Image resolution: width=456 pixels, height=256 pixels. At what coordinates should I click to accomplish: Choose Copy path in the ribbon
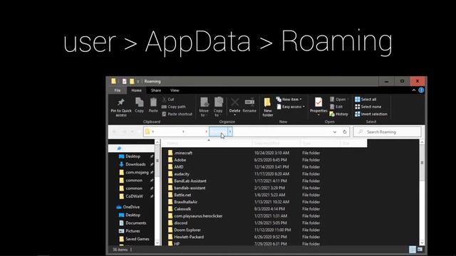[174, 107]
